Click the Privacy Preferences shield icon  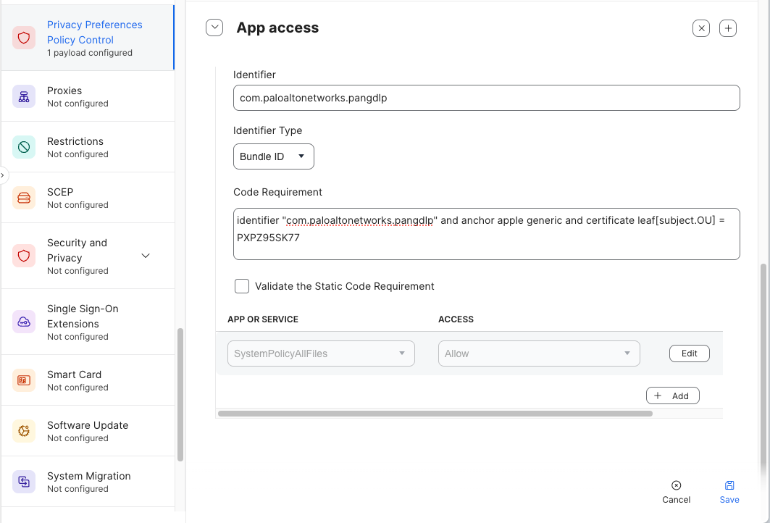pos(24,38)
